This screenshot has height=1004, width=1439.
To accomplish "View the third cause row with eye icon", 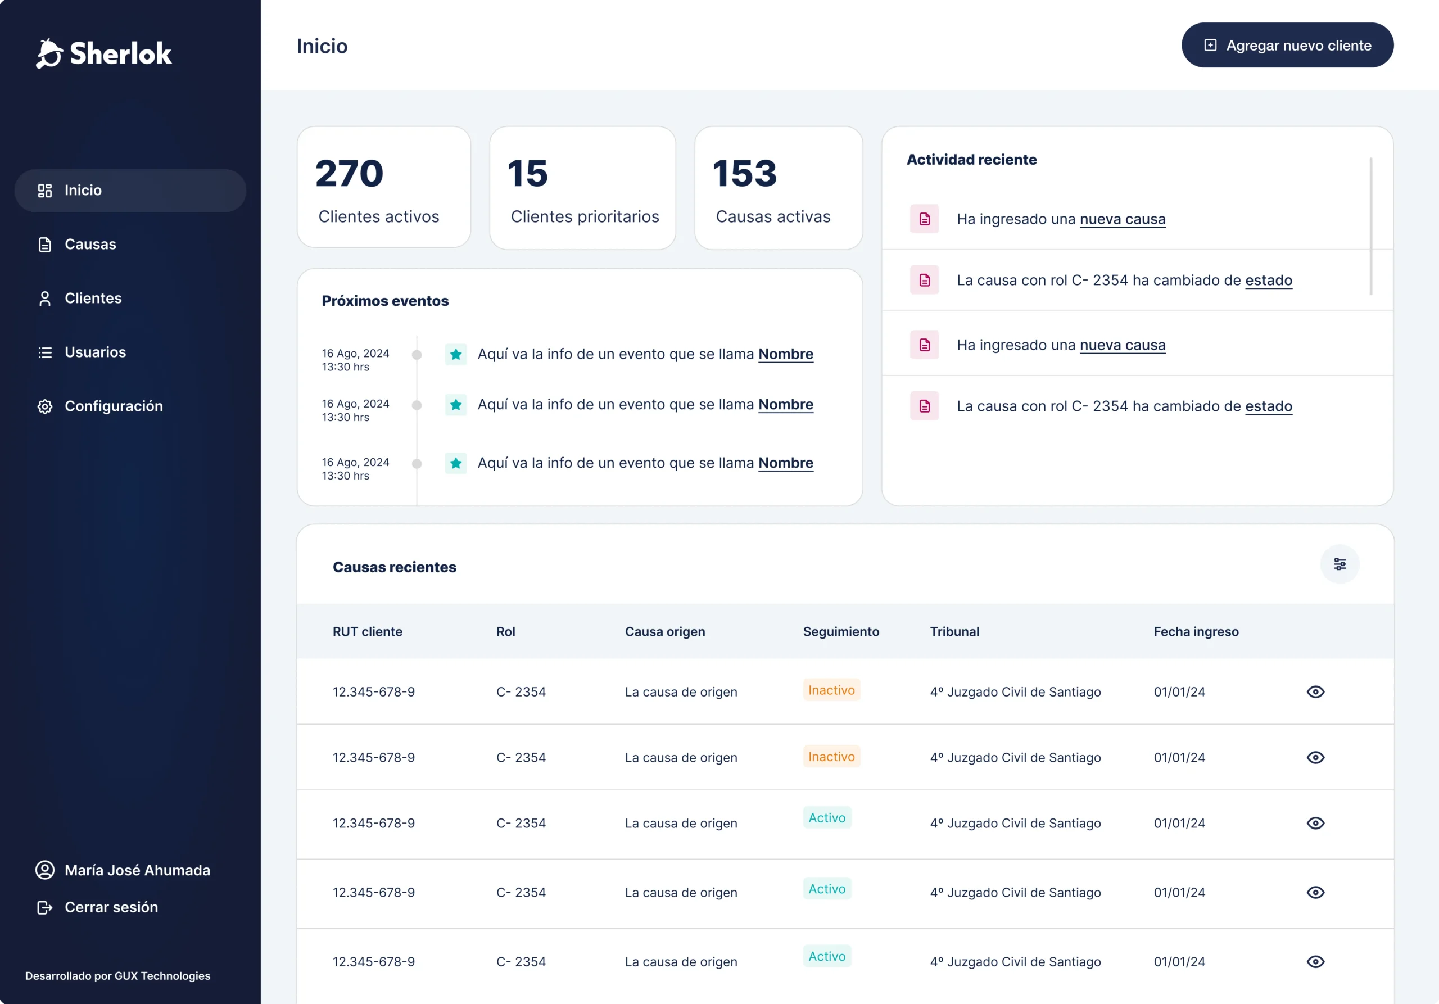I will (x=1315, y=823).
